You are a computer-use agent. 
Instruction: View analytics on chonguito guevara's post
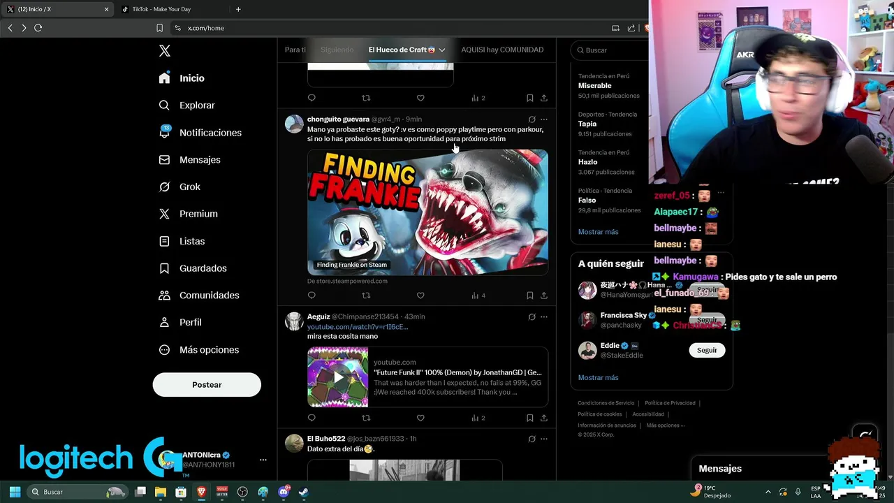[478, 296]
